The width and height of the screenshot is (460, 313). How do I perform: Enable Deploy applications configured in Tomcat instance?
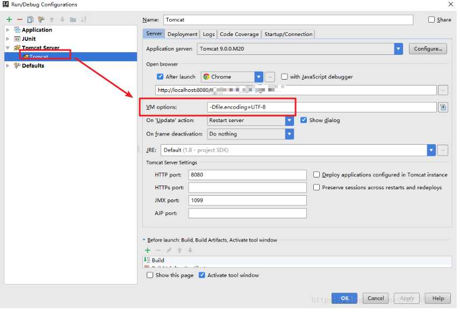316,174
